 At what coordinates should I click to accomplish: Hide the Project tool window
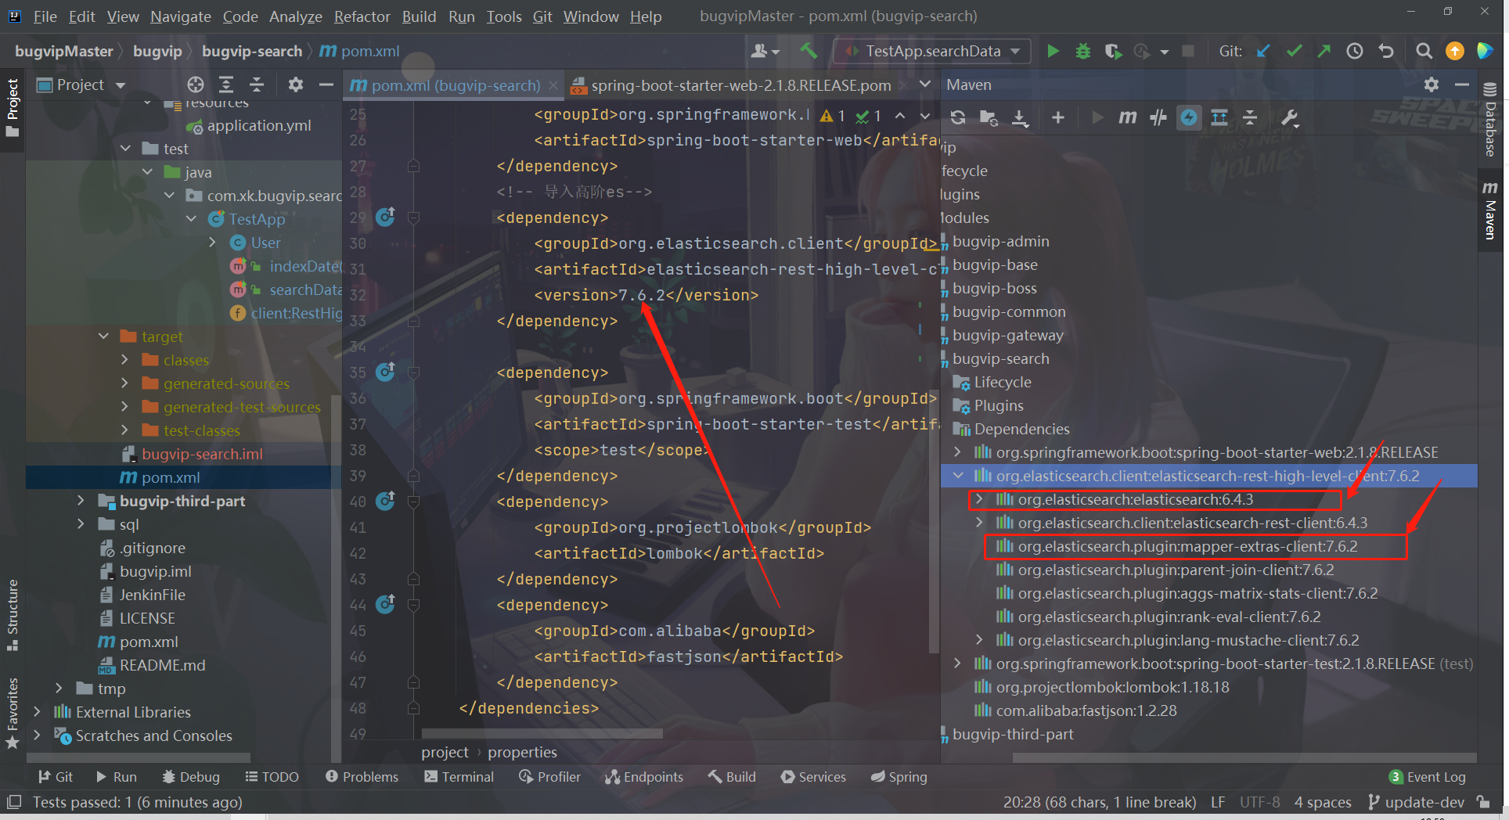point(327,85)
